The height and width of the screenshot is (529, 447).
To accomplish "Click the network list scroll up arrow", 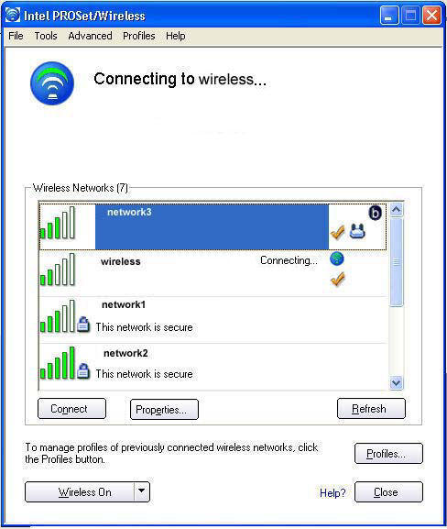I will (x=396, y=210).
